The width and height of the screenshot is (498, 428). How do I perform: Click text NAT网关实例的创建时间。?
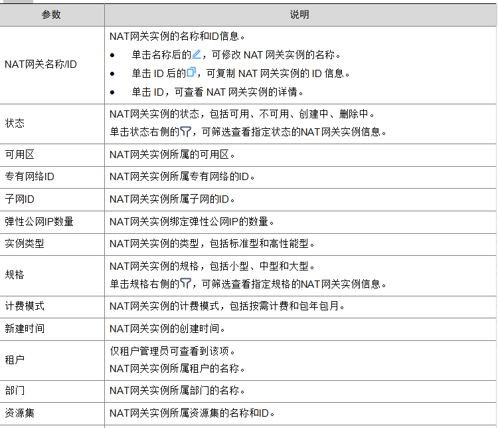[x=167, y=329]
